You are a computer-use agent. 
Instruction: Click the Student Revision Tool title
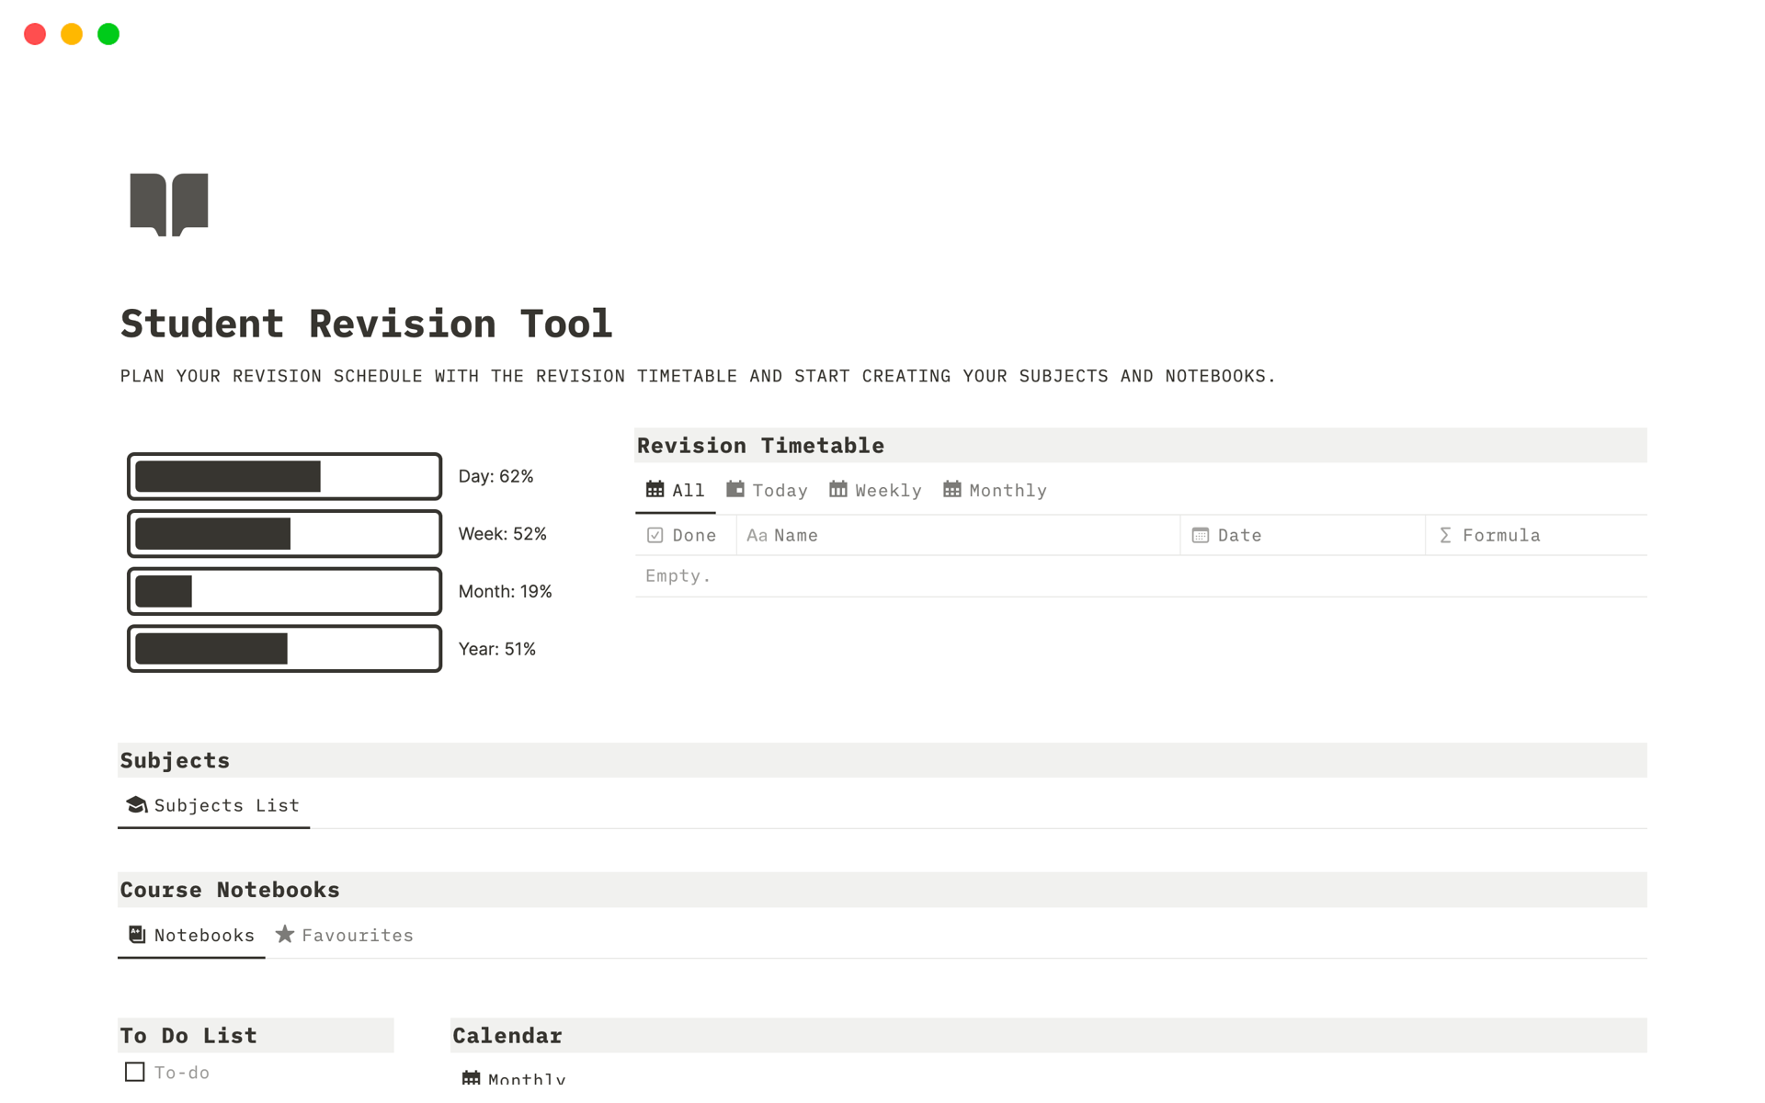point(366,324)
